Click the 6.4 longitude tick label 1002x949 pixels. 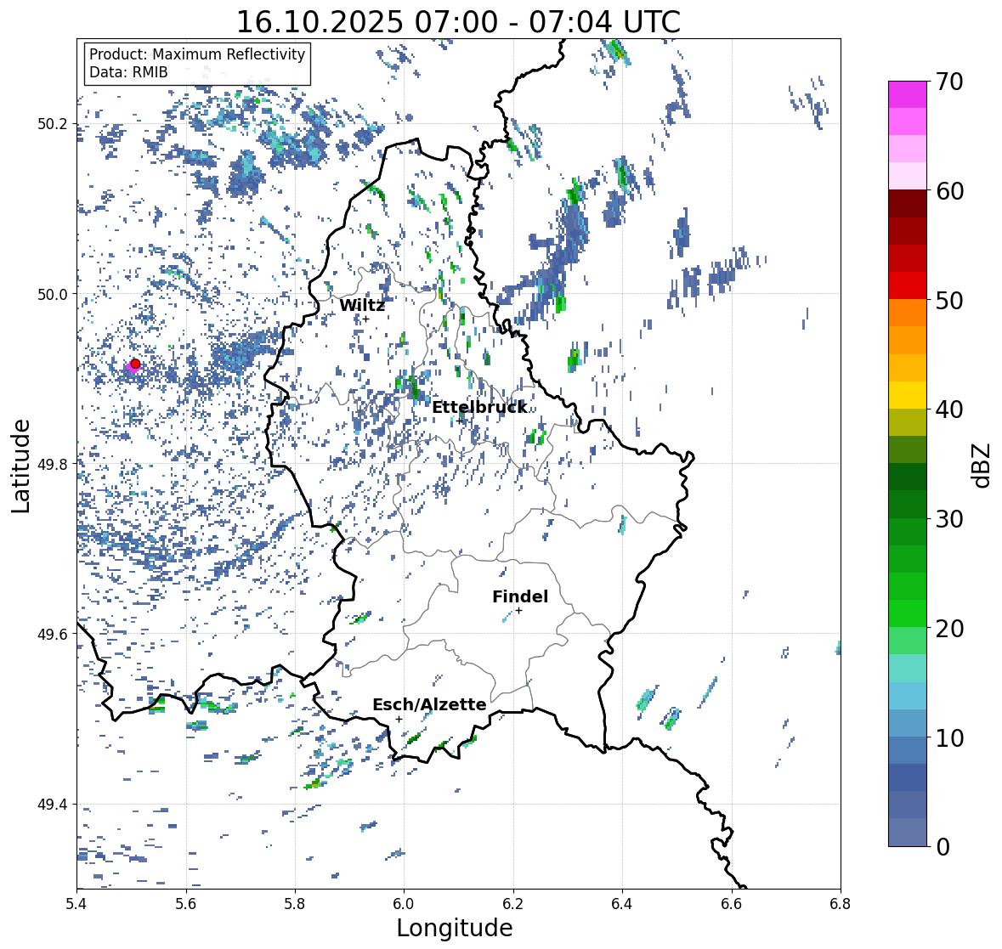point(622,904)
